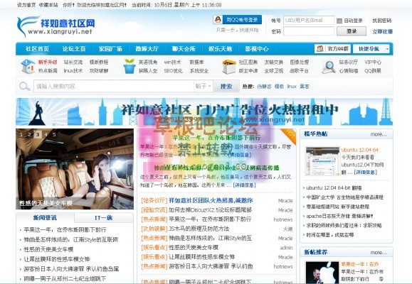
Task: Open news item 游客扮日本人向大佛谢罪
Action: pyautogui.click(x=71, y=269)
